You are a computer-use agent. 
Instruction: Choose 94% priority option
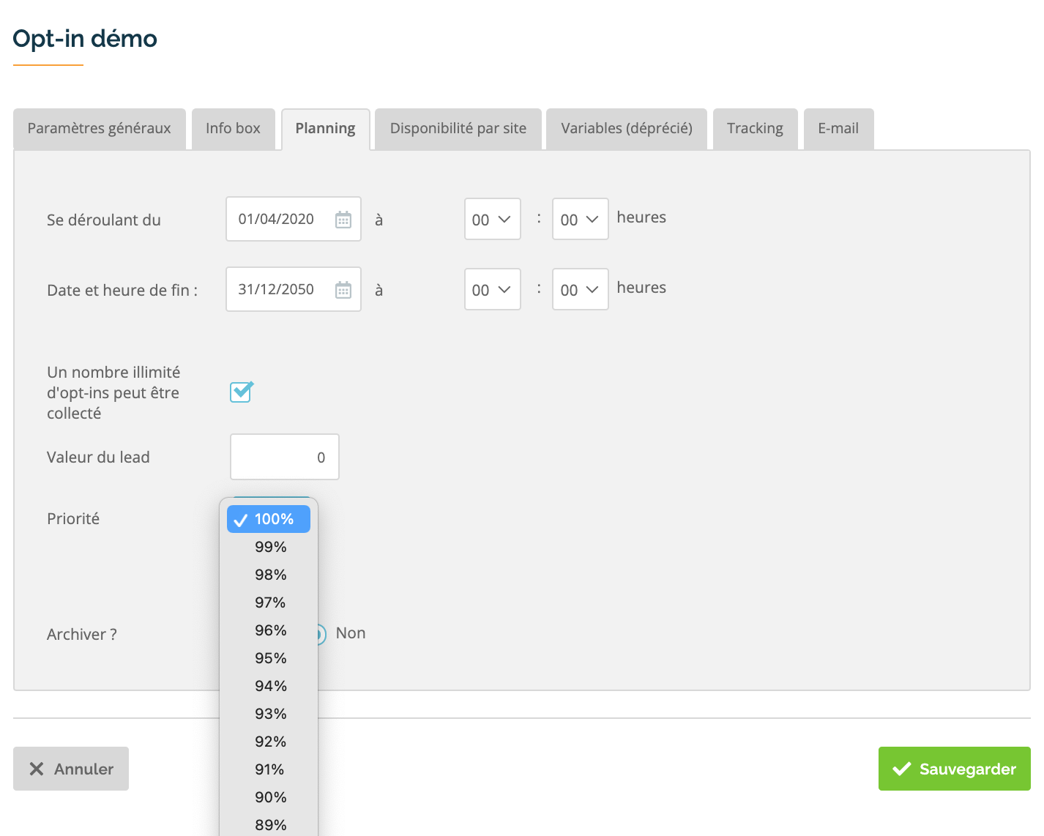269,686
